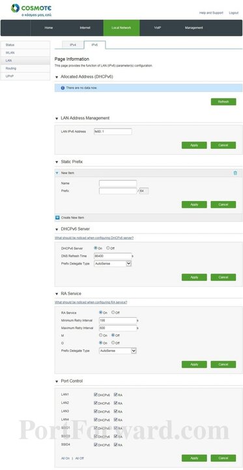Uncheck DHCPv6 for LAN1
243x470 pixels.
96,395
